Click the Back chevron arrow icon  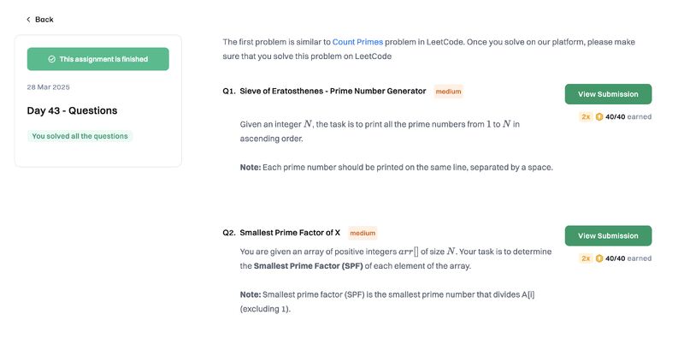click(28, 19)
